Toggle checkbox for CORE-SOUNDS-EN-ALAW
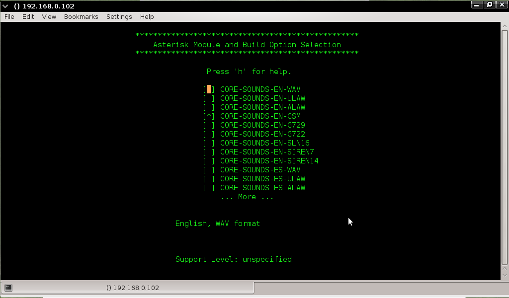Screen dimensions: 509x298 tap(209, 107)
